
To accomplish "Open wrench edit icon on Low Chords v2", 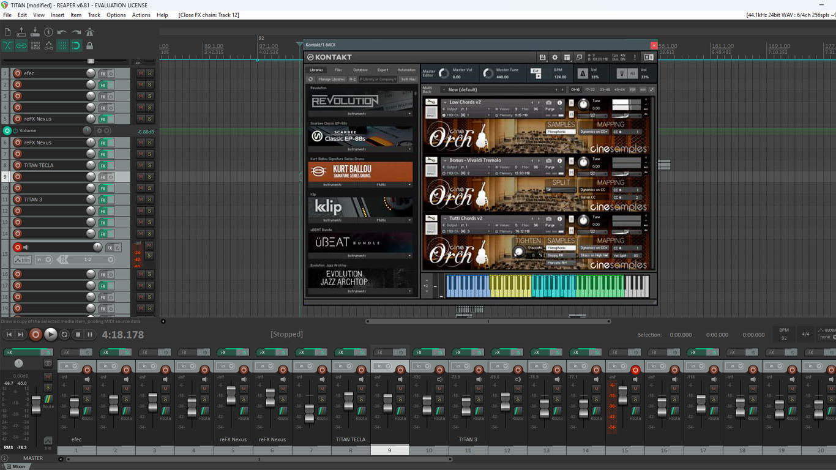I will tap(431, 103).
